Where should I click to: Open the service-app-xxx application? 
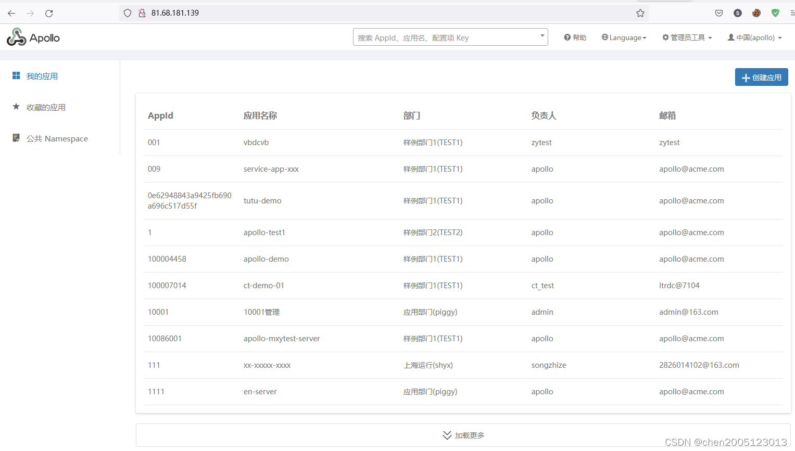click(x=271, y=169)
